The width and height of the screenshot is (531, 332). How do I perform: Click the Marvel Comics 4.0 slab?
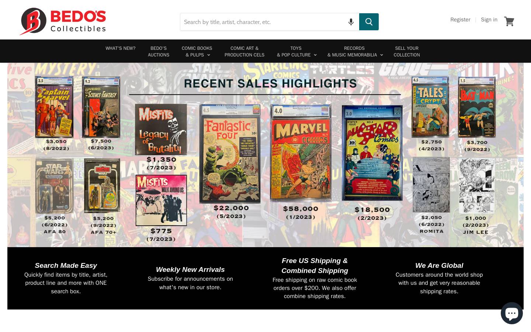click(300, 153)
